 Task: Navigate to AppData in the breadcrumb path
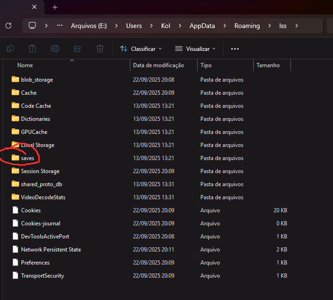(202, 26)
